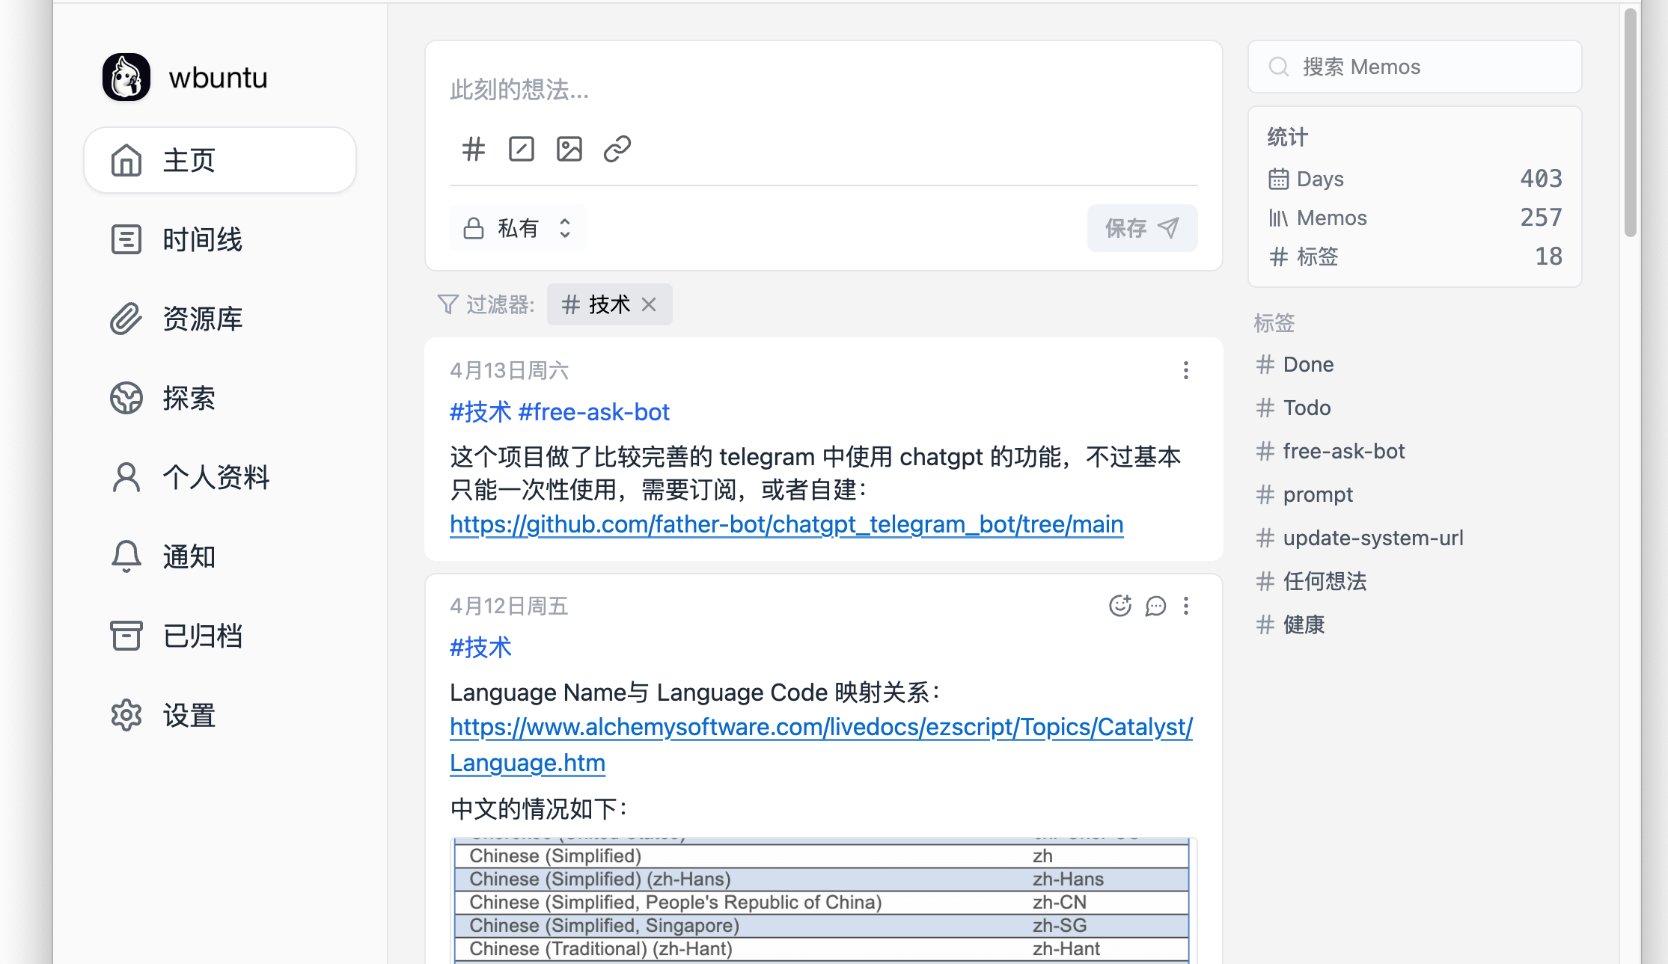
Task: Open the three-dot menu on April 12 memo
Action: click(1185, 606)
